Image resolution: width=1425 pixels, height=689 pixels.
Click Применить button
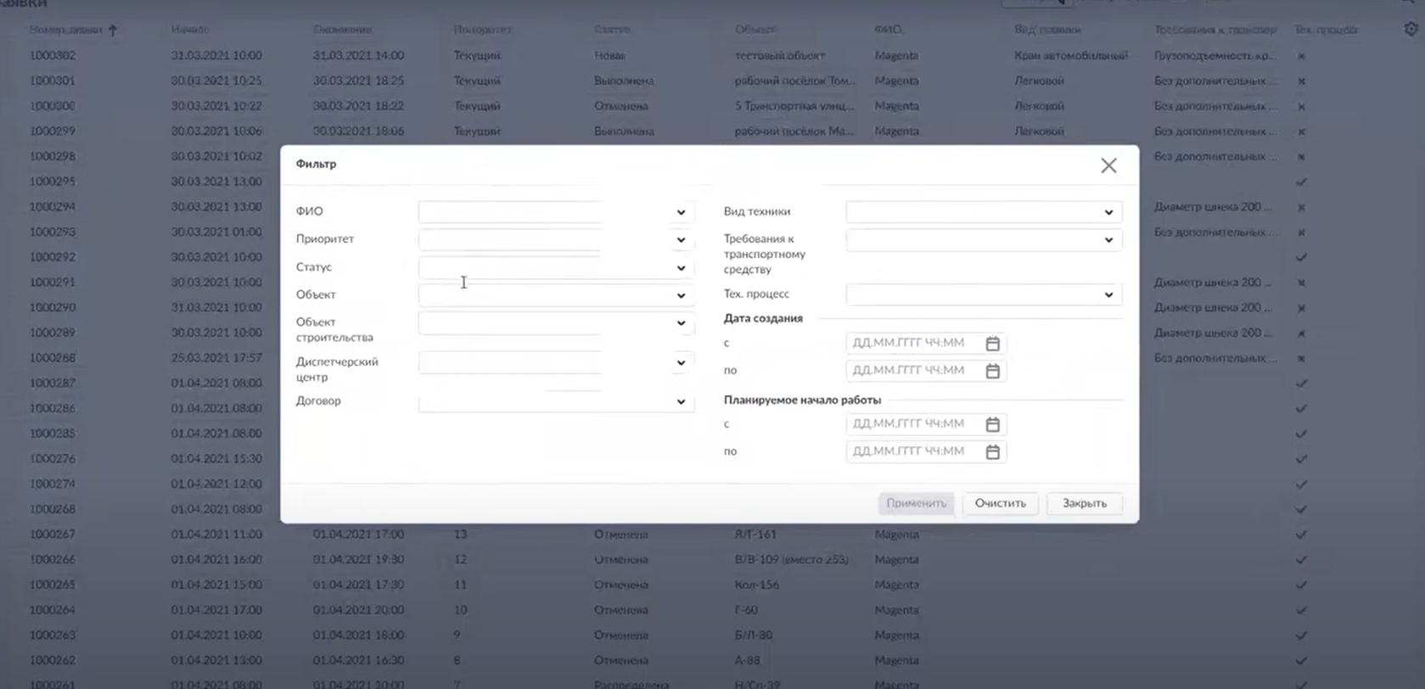(916, 503)
